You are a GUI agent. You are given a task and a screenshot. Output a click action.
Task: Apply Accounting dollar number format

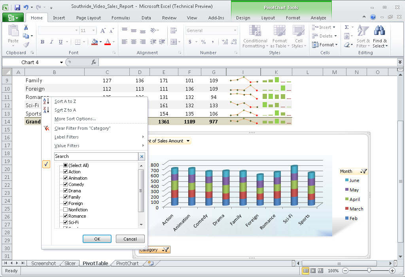190,42
